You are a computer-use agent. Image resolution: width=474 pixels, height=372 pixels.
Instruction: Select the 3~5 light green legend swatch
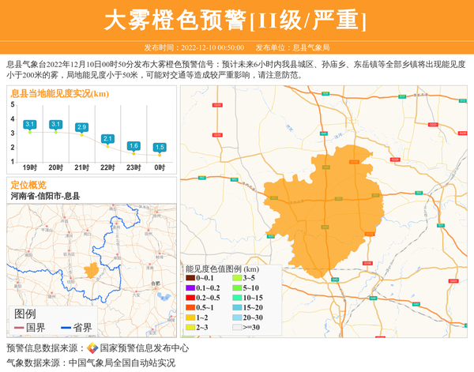click(x=237, y=278)
